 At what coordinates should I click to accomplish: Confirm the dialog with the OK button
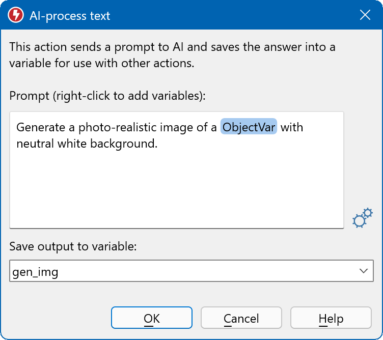pos(152,318)
